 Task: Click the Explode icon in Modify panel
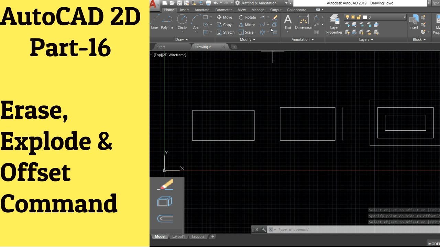tap(275, 25)
